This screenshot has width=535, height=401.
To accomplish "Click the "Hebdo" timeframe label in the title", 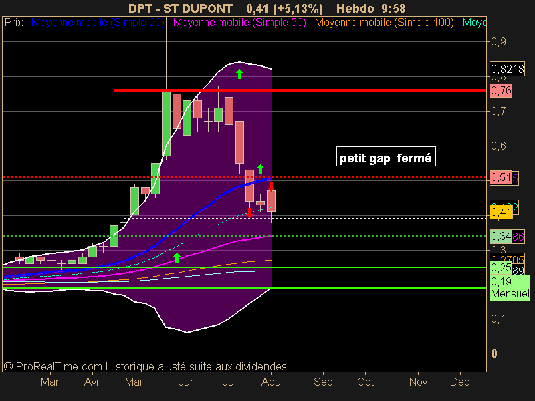I will [x=355, y=8].
